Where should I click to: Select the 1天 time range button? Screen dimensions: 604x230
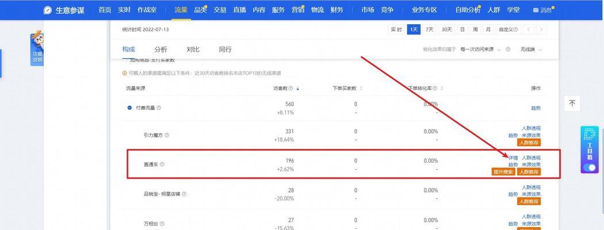click(x=414, y=30)
